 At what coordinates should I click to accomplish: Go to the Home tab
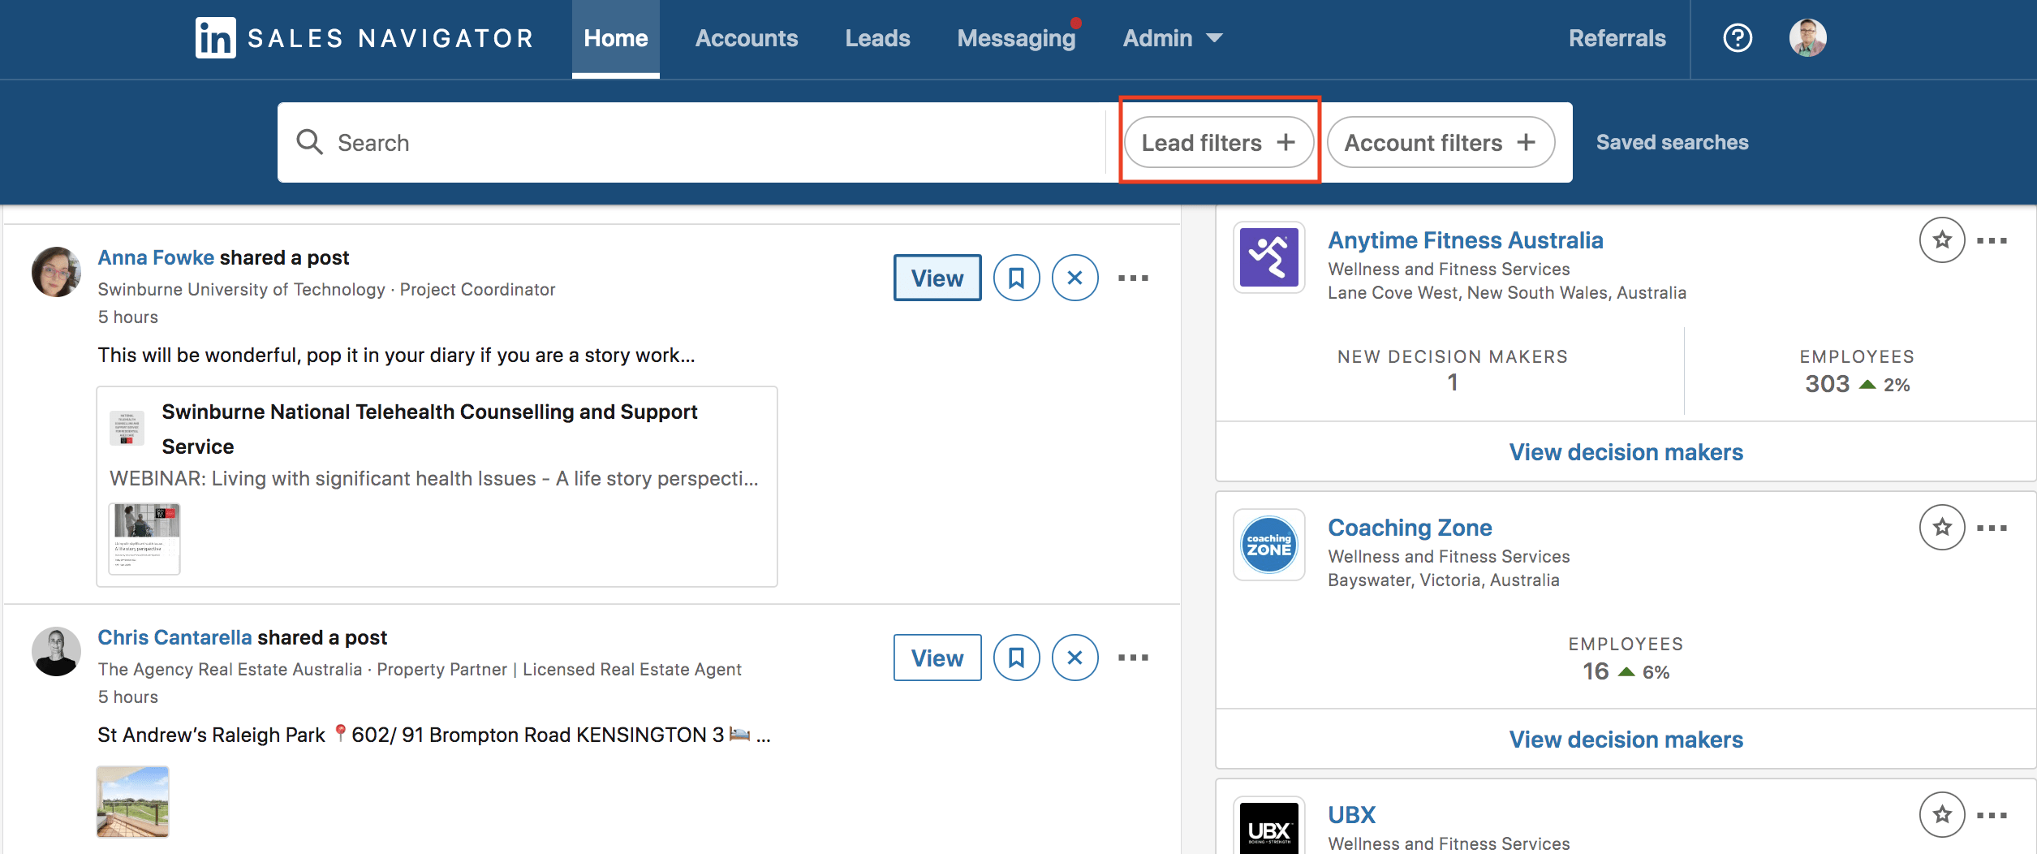[x=616, y=38]
